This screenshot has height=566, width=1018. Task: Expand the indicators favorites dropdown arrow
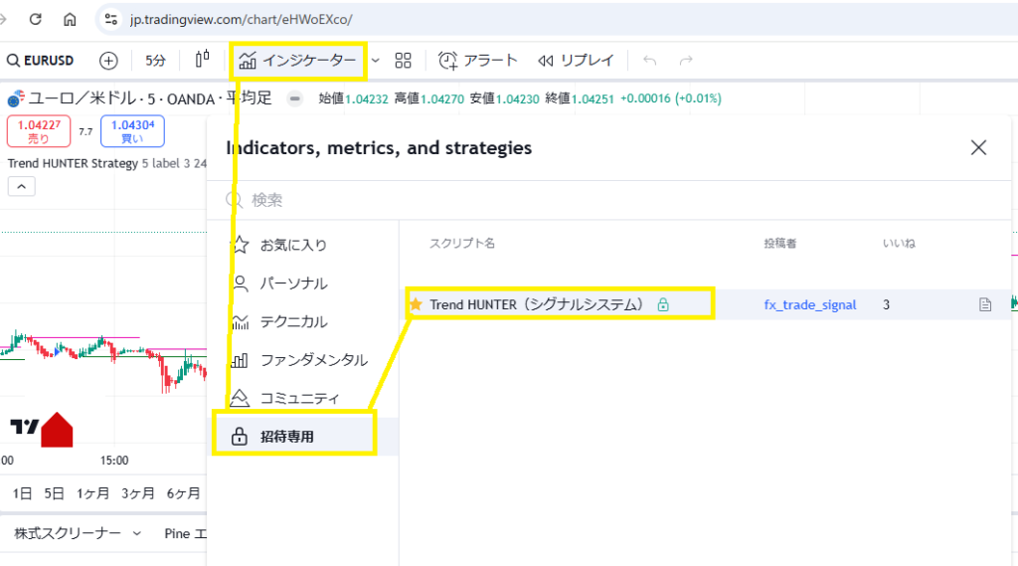[x=375, y=61]
